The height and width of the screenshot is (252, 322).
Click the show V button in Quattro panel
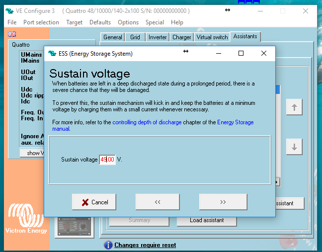coord(32,153)
